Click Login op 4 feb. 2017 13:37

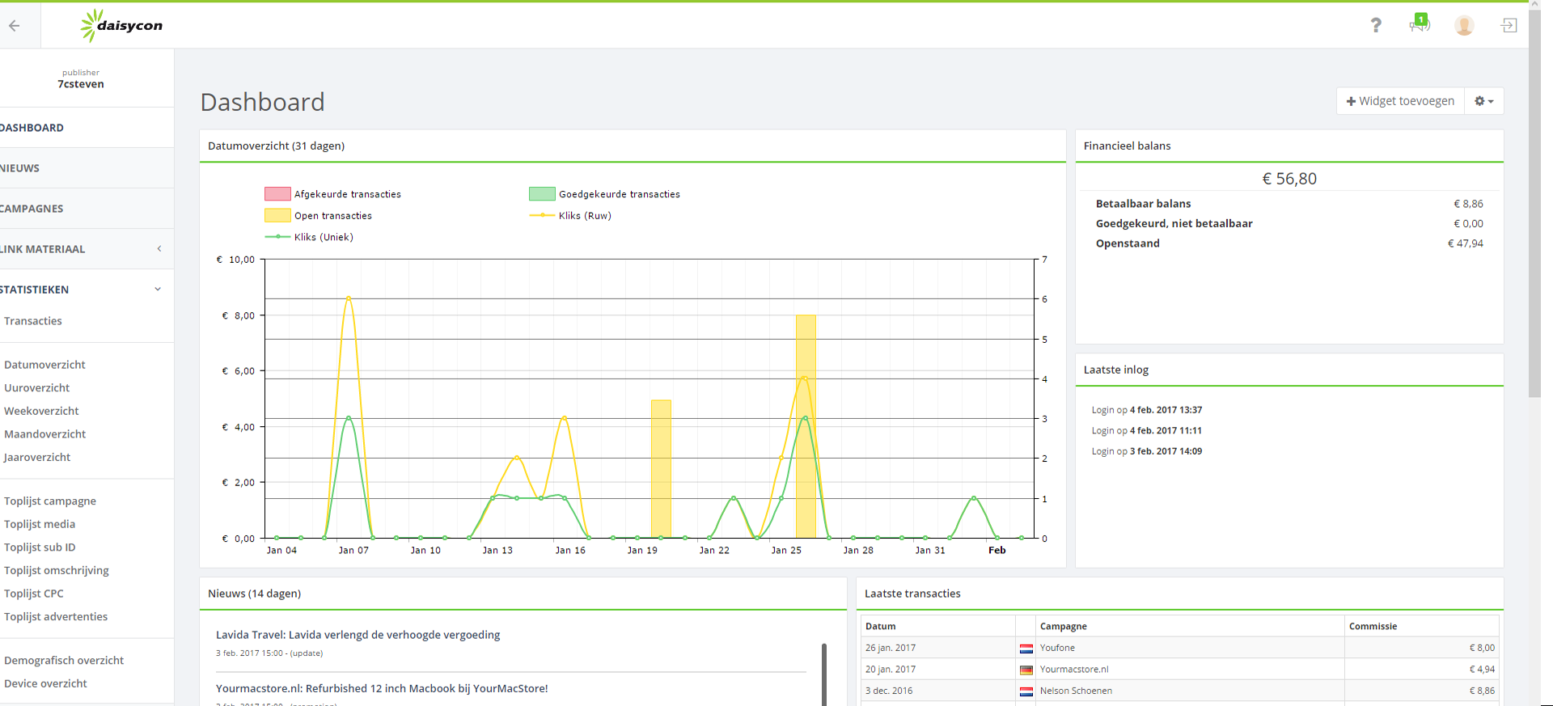click(x=1147, y=410)
